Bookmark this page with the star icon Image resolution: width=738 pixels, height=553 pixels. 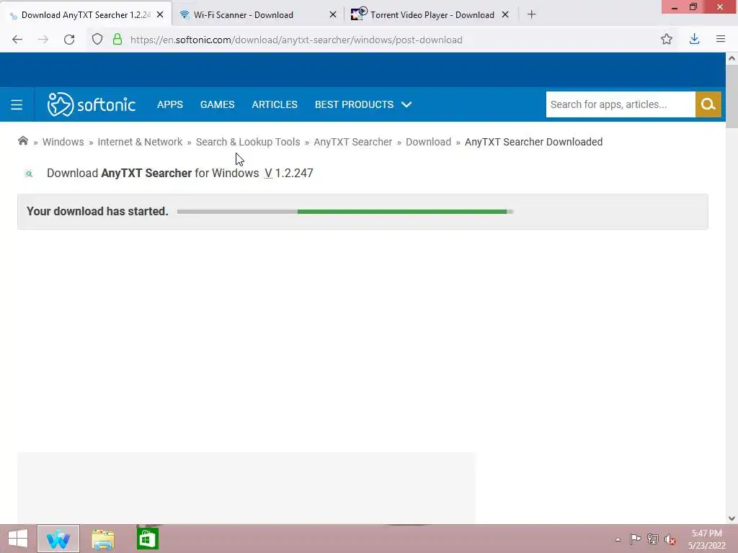(x=667, y=40)
